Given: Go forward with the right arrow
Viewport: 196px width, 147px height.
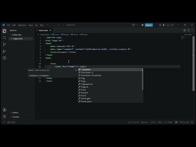Looking at the screenshot, I should coord(62,25).
